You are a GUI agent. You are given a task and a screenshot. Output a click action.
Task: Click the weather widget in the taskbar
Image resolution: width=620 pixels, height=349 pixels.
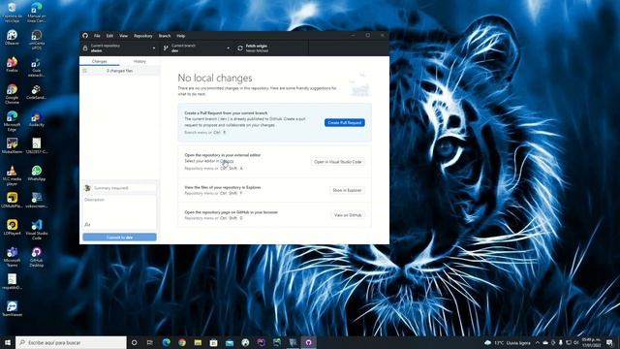click(508, 342)
